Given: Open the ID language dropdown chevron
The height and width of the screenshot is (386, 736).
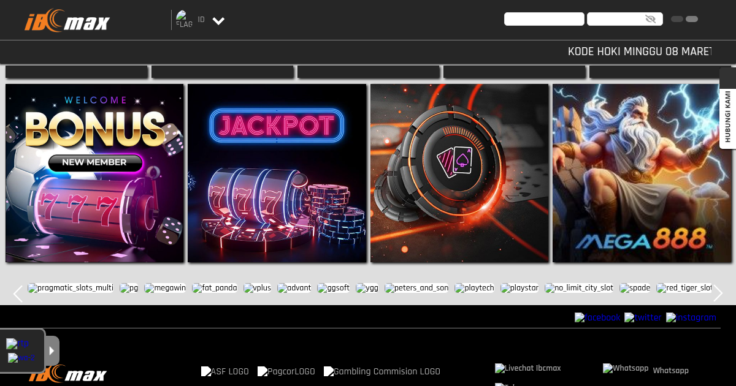Looking at the screenshot, I should (218, 21).
